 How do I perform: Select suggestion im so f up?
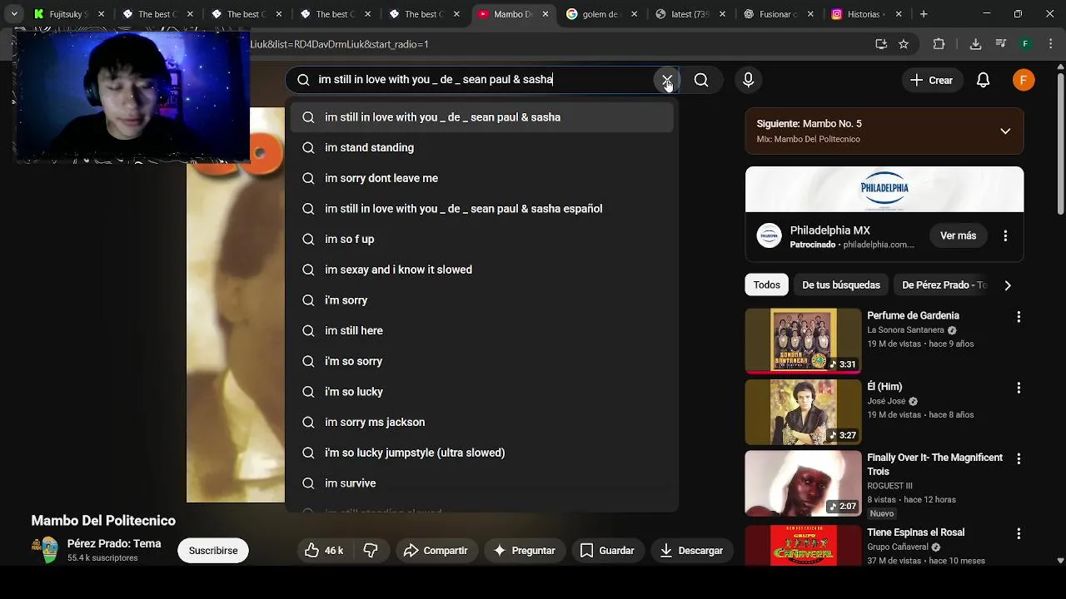pyautogui.click(x=482, y=239)
